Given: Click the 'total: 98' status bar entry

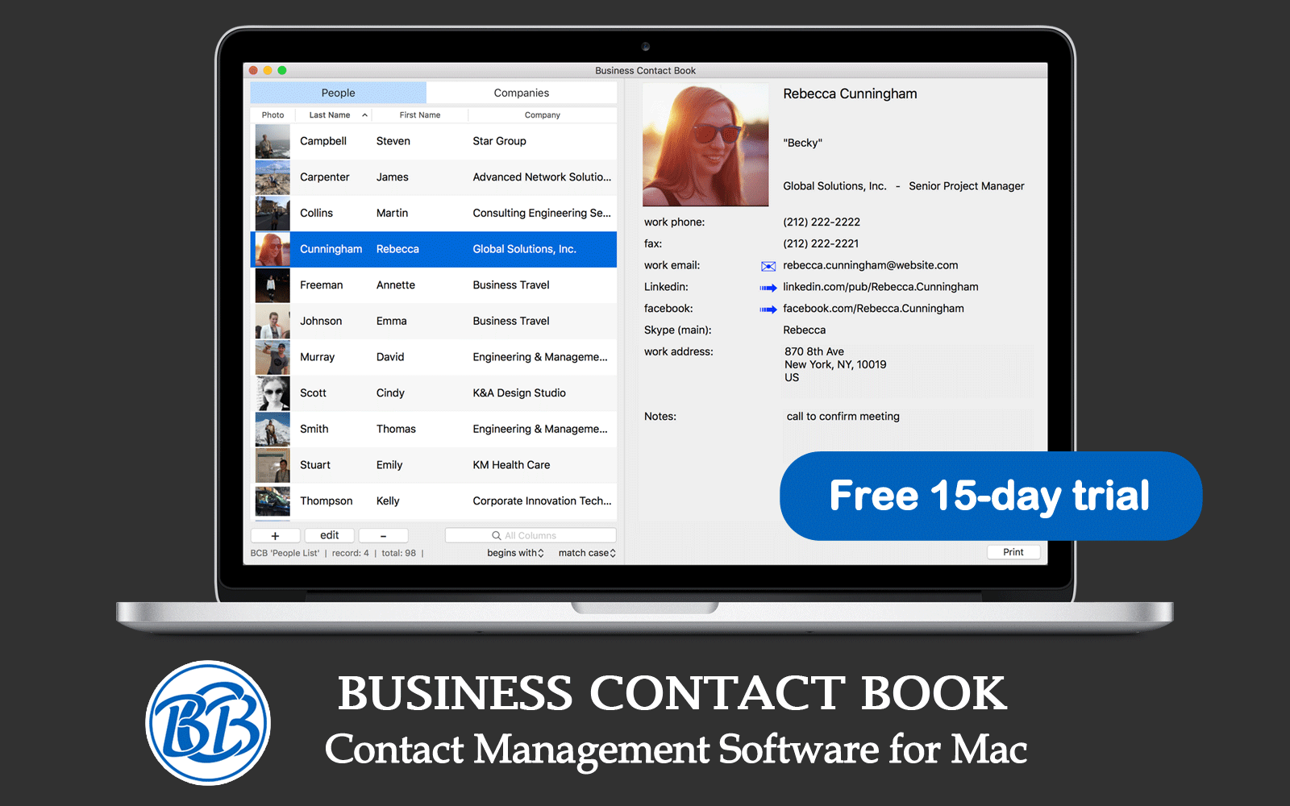Looking at the screenshot, I should coord(399,553).
